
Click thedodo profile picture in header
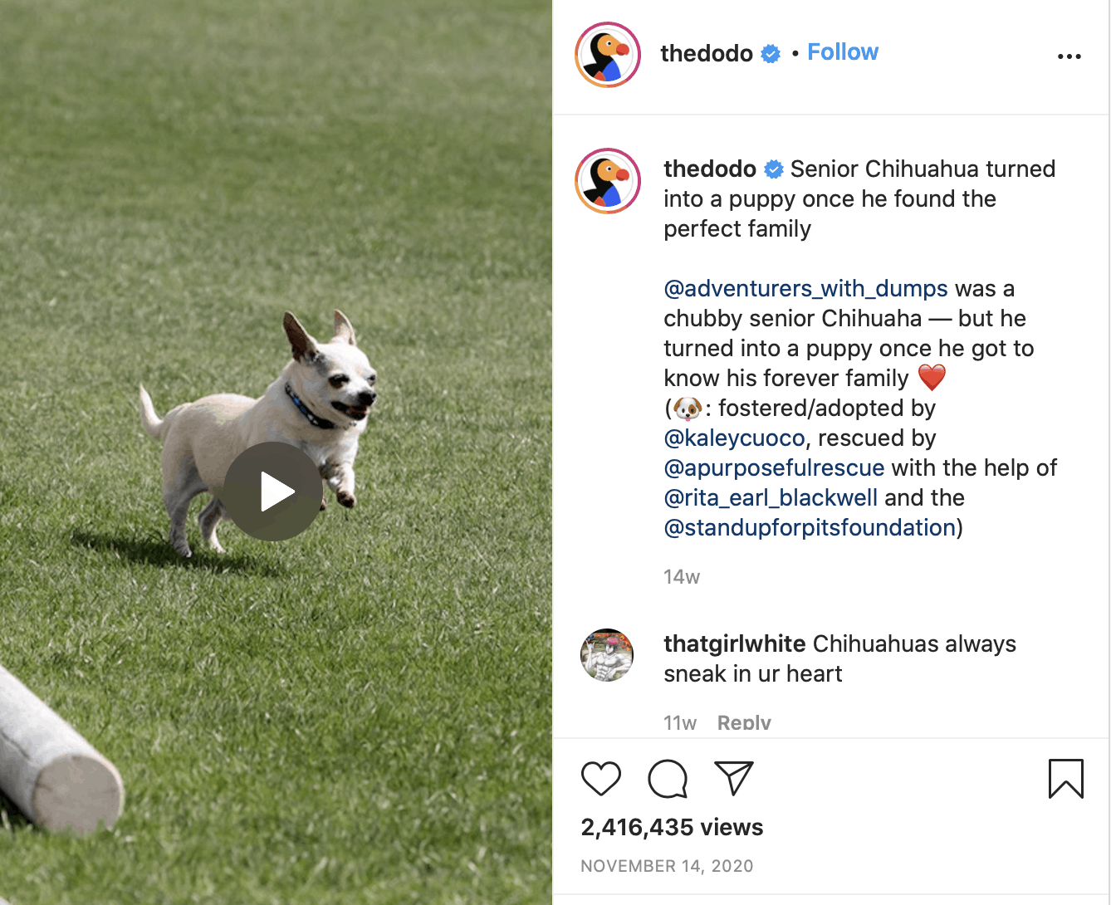coord(608,55)
